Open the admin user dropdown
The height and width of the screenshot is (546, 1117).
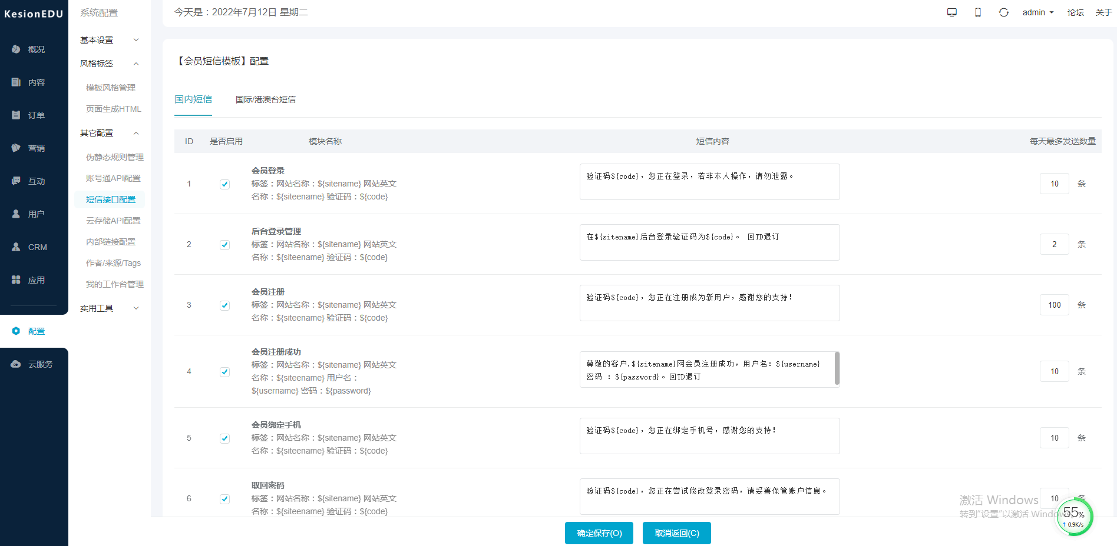pyautogui.click(x=1037, y=12)
